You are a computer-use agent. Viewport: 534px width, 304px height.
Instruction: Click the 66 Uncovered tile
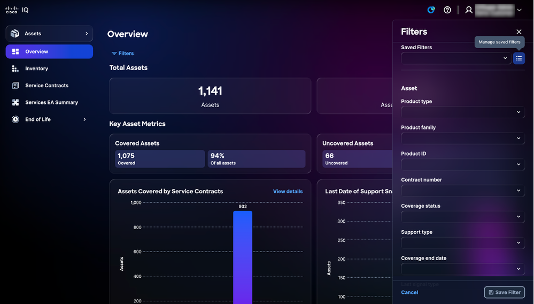click(357, 159)
